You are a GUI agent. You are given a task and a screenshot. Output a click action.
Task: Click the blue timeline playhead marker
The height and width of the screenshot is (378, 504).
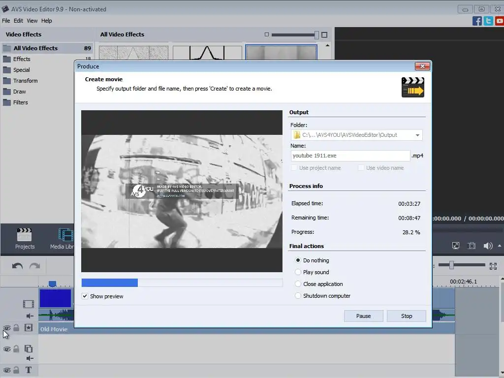point(52,284)
